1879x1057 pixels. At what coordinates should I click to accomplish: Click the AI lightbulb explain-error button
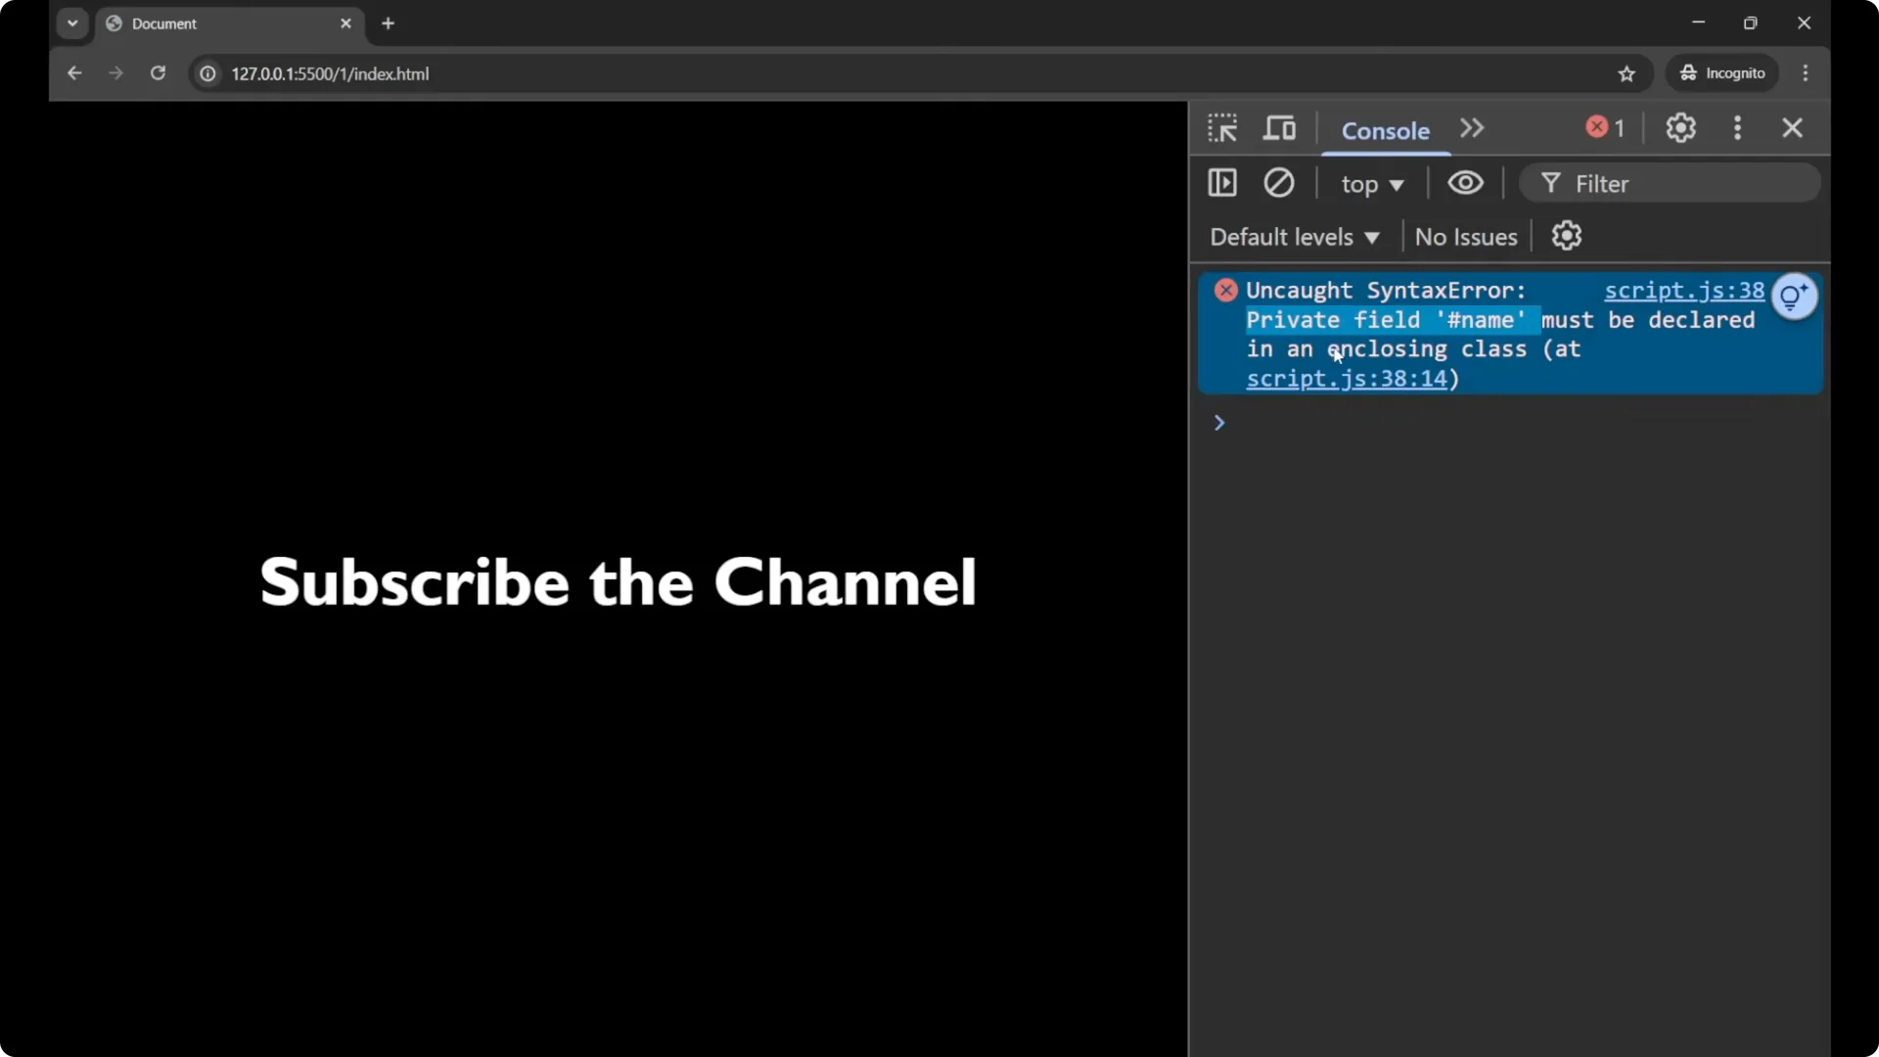(x=1794, y=296)
